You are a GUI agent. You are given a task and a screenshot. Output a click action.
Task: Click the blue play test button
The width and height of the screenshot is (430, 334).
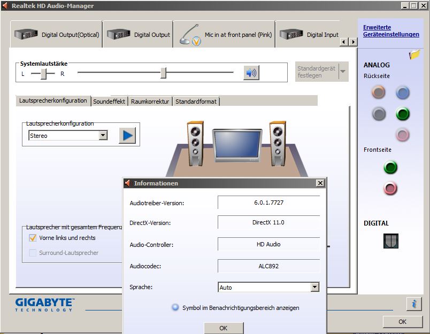pos(127,135)
